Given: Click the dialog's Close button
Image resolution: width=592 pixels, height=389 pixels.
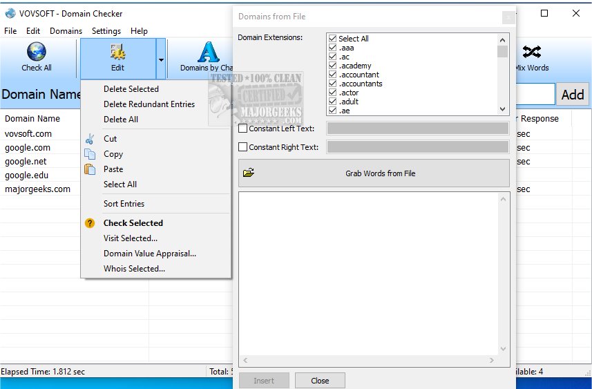Looking at the screenshot, I should 320,380.
